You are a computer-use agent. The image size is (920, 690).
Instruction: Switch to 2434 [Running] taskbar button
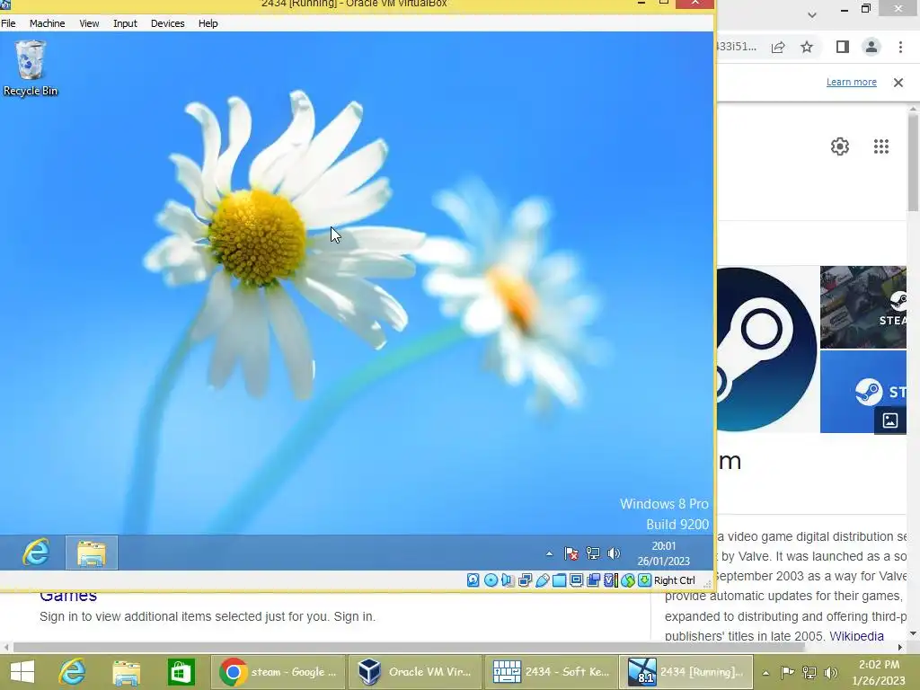pos(686,672)
